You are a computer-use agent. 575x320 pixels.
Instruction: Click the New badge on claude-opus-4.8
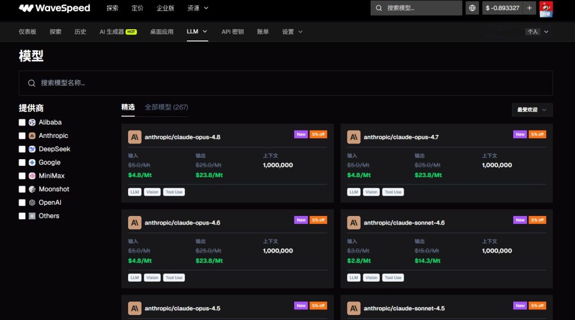pyautogui.click(x=301, y=134)
